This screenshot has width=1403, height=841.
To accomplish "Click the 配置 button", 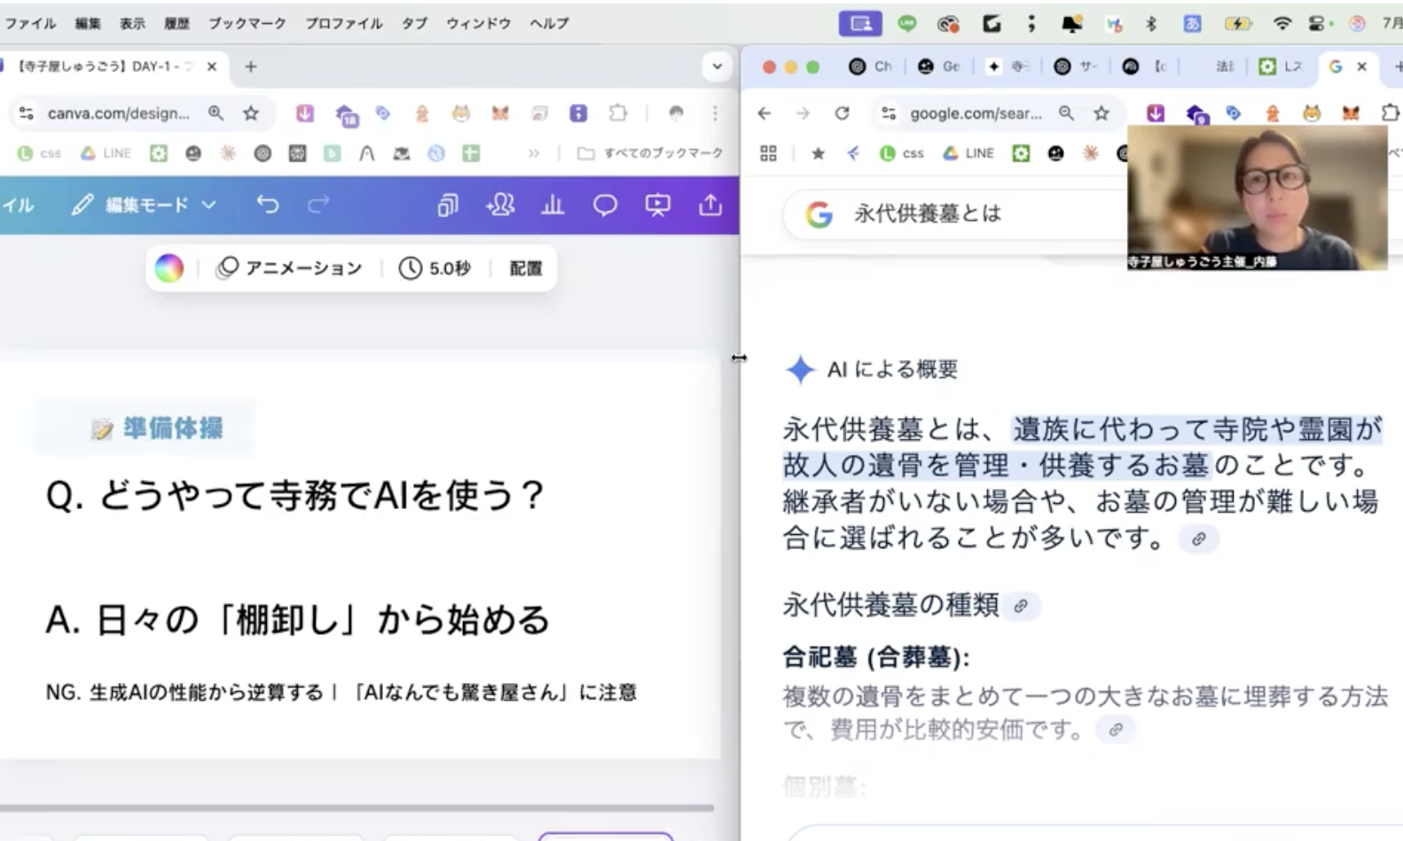I will (x=525, y=268).
